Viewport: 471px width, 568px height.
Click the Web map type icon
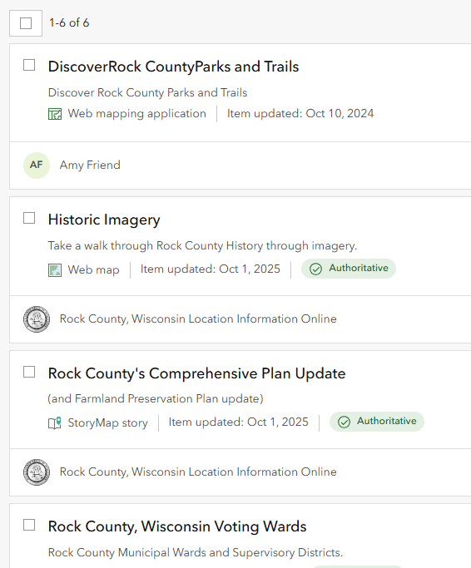click(x=55, y=270)
